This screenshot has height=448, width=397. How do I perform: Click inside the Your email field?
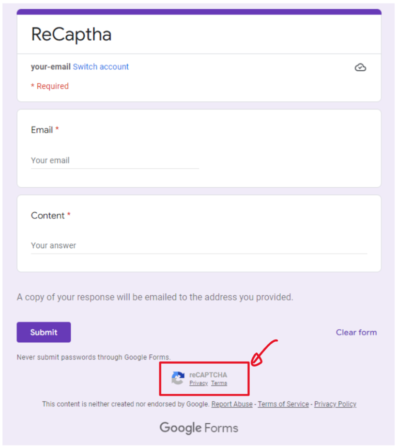[73, 160]
